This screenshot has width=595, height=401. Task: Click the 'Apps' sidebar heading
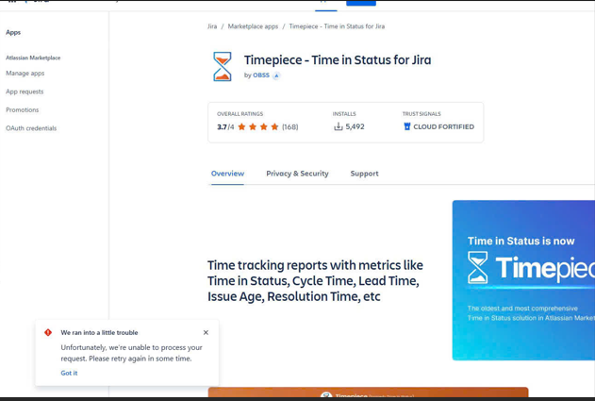coord(13,32)
